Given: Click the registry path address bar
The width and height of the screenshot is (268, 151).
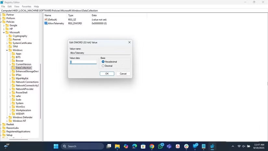Looking at the screenshot, I should (134, 10).
